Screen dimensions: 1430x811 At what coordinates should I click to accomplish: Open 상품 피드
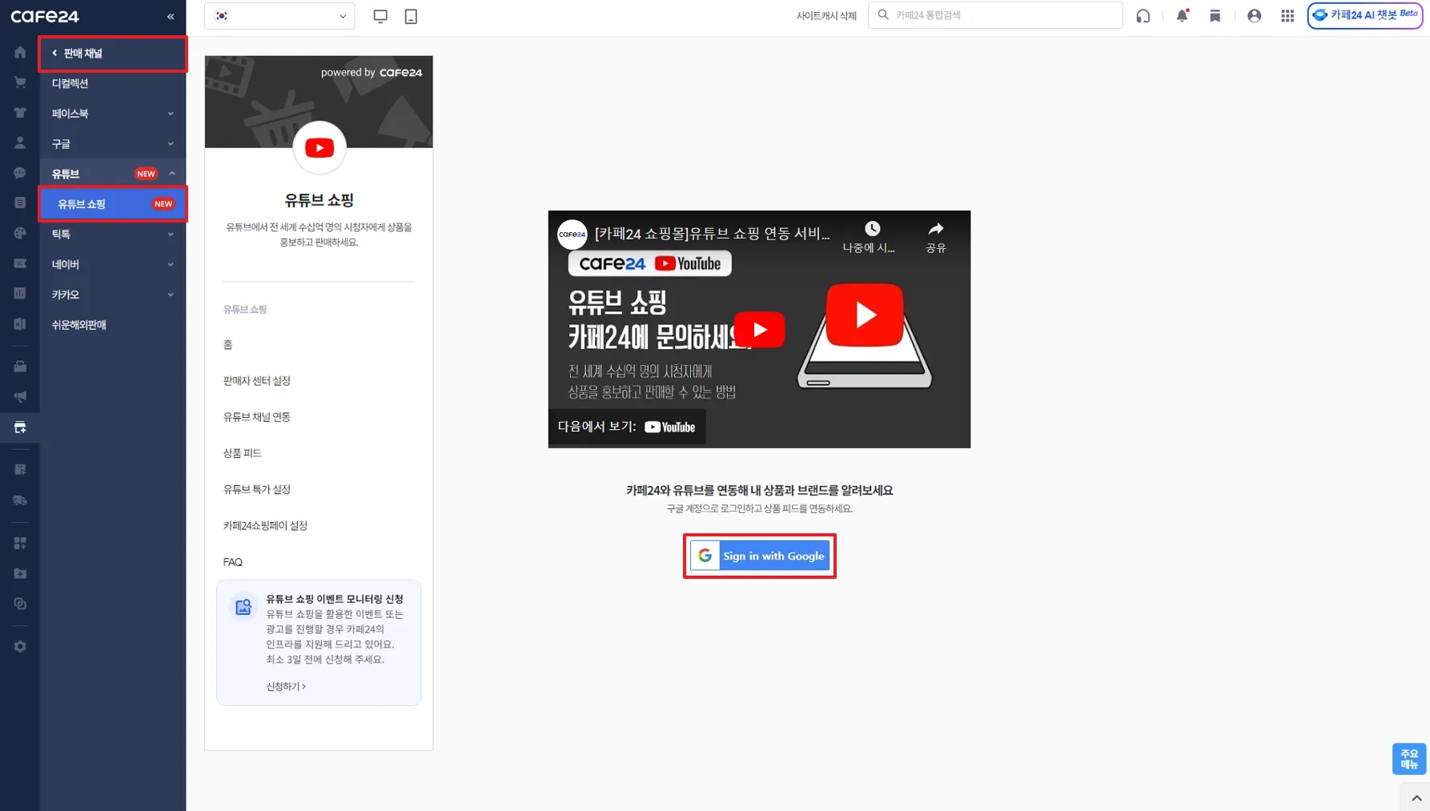(x=243, y=453)
